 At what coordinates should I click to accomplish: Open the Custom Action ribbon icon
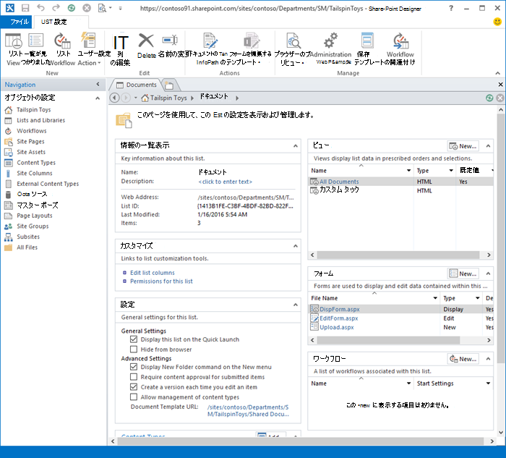[x=88, y=41]
